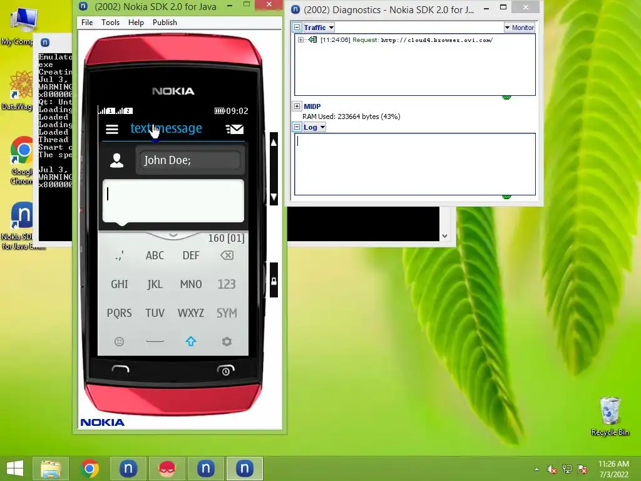Open the emoticon smiley key

(119, 341)
